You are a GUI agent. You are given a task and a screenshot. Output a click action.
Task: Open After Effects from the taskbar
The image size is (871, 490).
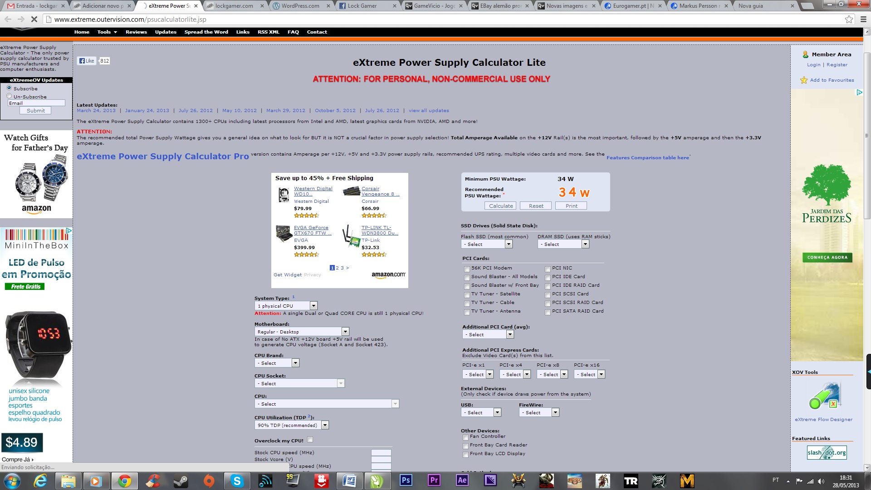click(x=462, y=480)
